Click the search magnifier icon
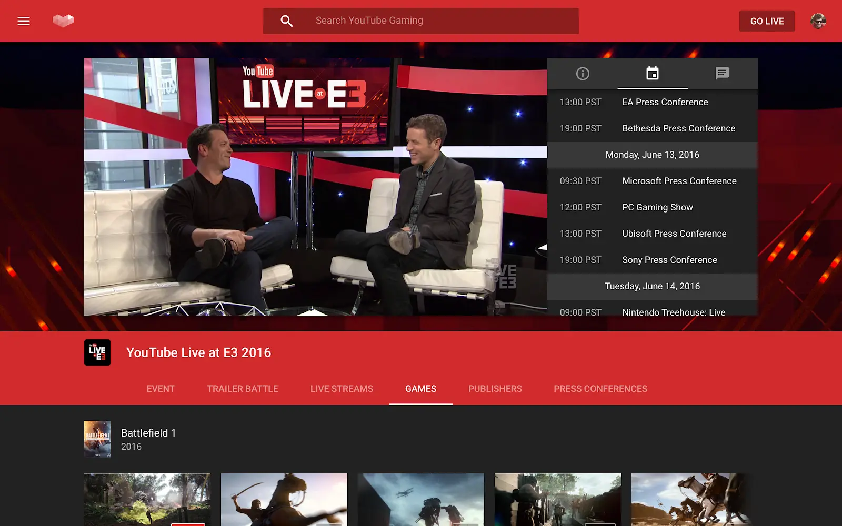Screen dimensions: 842x526 286,21
